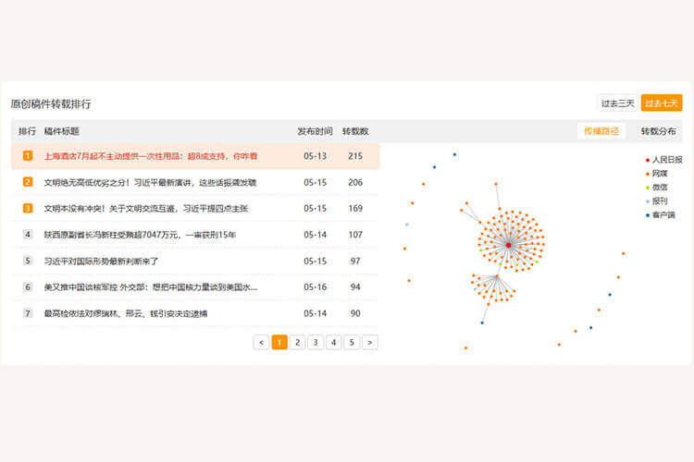
Task: Go to previous page with left arrow
Action: coord(261,342)
